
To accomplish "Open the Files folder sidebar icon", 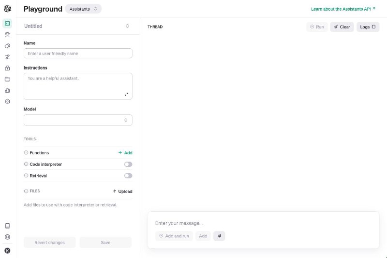I will click(x=7, y=79).
